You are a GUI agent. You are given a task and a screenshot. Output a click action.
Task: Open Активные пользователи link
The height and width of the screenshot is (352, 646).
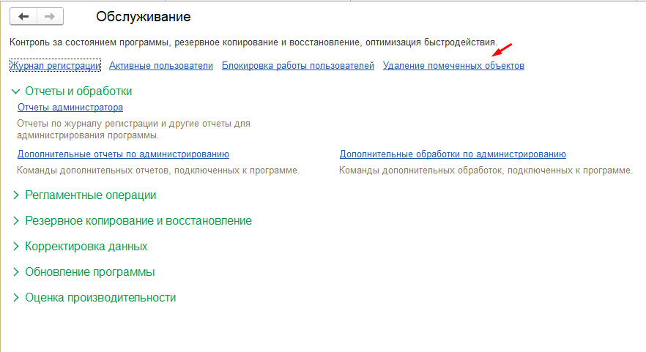pyautogui.click(x=161, y=65)
